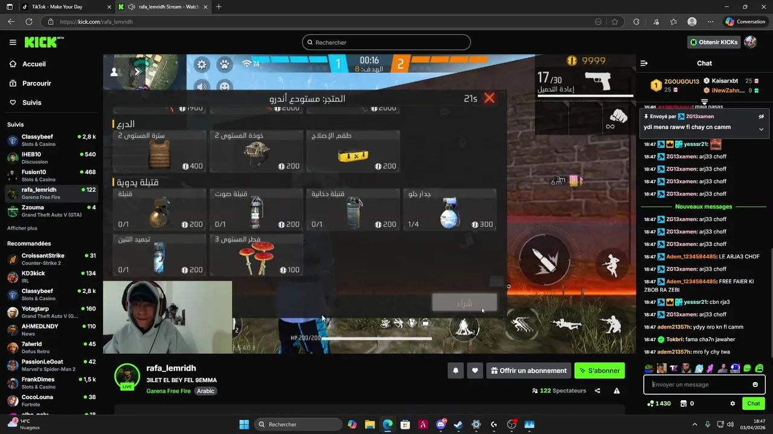Click the S'abonner button
Viewport: 773px width, 434px height.
coord(600,371)
